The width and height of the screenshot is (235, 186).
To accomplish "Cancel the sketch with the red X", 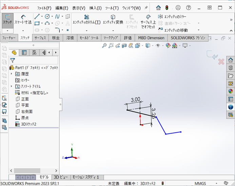I will (221, 62).
